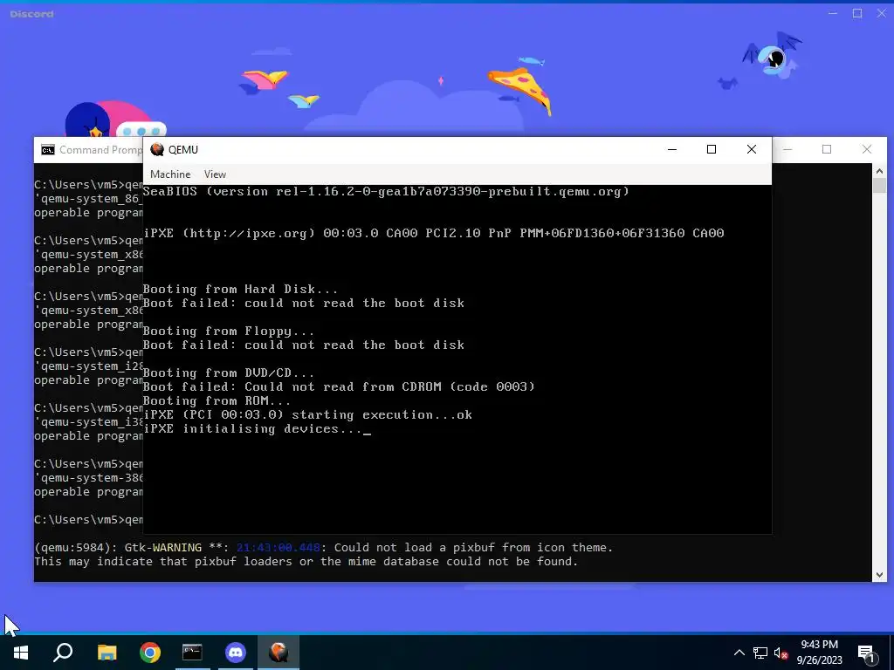Click the SeaBIOS version line in QEMU
The image size is (894, 670).
[x=386, y=191]
